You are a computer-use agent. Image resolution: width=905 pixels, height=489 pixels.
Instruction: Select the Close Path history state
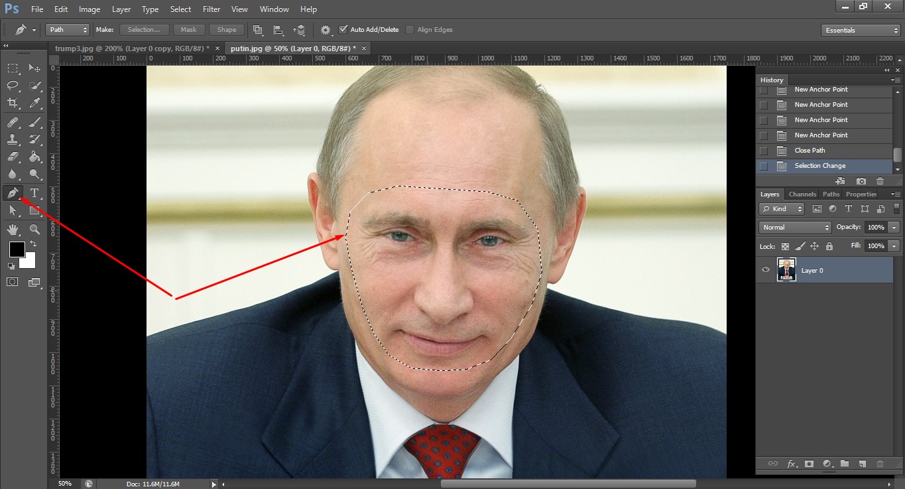click(x=810, y=151)
